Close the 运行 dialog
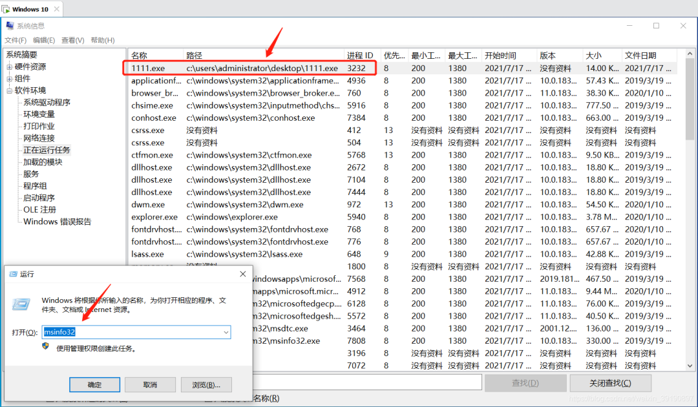This screenshot has width=698, height=407. (242, 274)
